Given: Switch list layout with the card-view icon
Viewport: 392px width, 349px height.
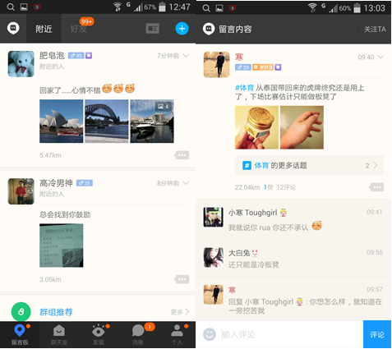Looking at the screenshot, I should tap(153, 29).
